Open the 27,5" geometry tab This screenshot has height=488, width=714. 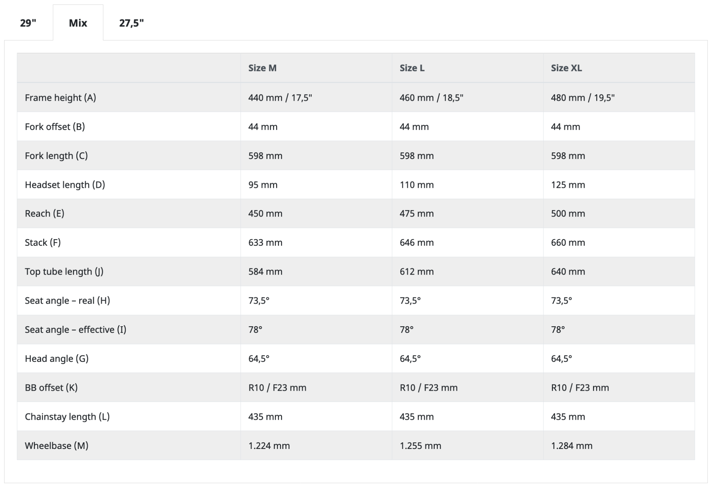[x=131, y=23]
